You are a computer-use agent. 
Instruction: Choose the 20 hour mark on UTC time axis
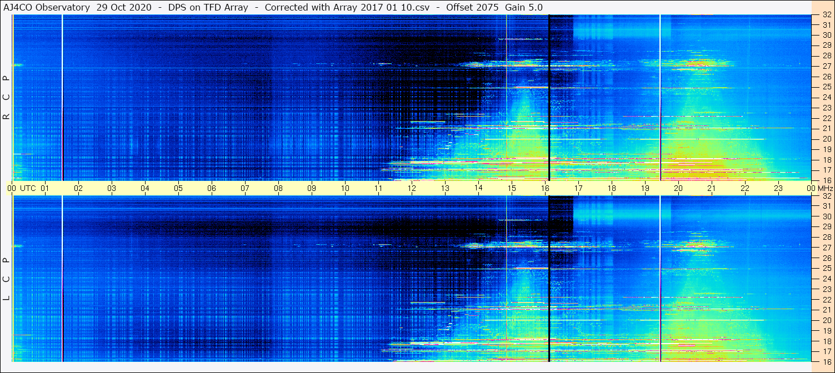(x=678, y=188)
